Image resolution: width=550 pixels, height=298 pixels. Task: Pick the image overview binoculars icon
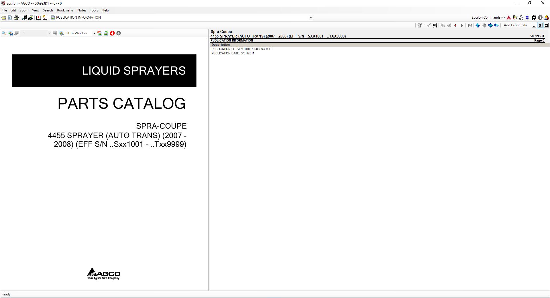(61, 33)
